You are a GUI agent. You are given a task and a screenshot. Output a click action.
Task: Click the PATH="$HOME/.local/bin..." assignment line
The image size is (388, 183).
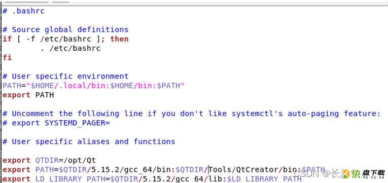pyautogui.click(x=93, y=86)
